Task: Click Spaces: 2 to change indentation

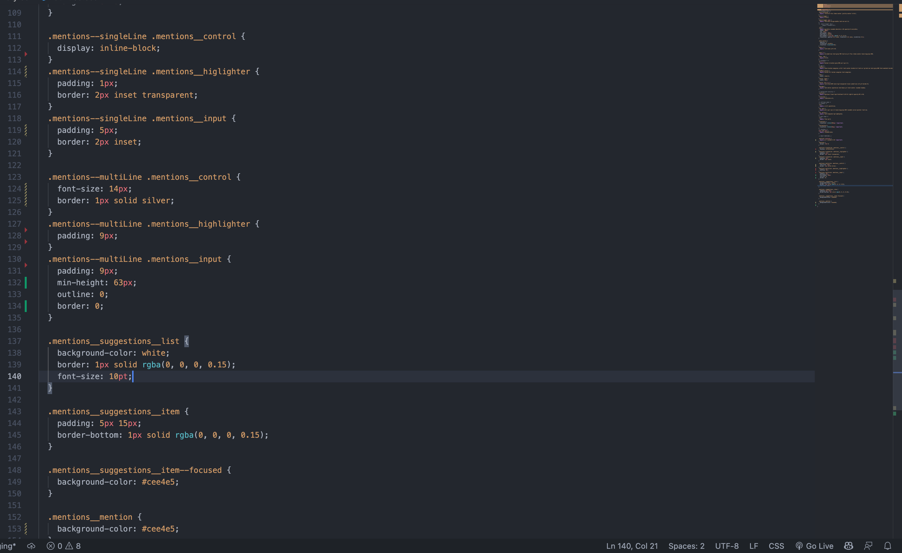Action: pyautogui.click(x=686, y=546)
